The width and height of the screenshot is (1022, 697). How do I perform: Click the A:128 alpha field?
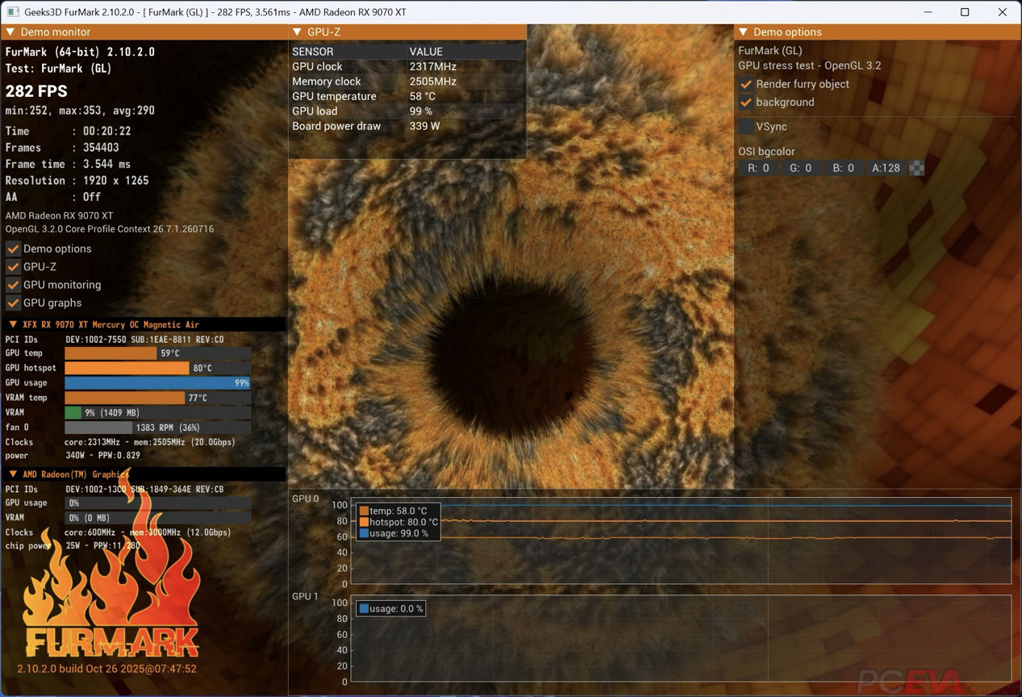tap(886, 168)
